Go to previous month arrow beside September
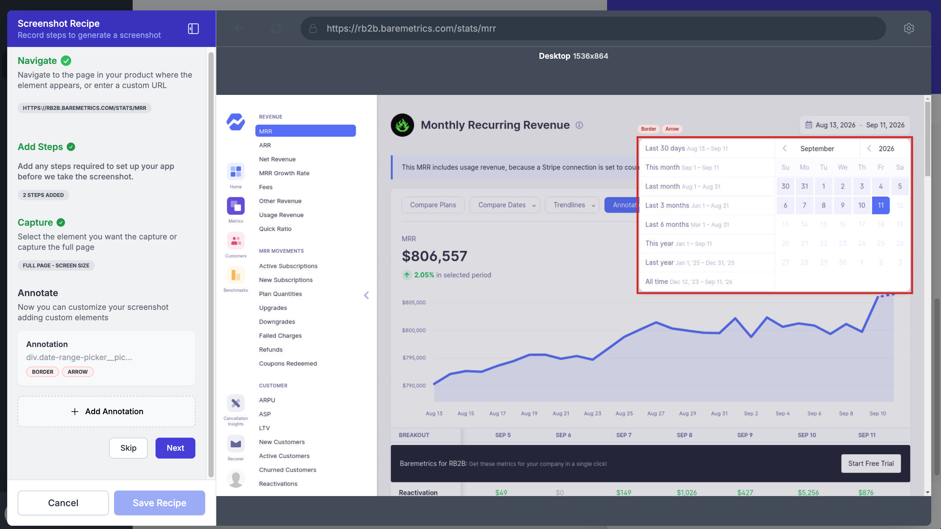 coord(784,148)
